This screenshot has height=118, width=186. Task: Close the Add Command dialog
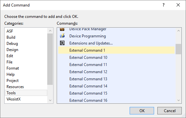point(178,5)
